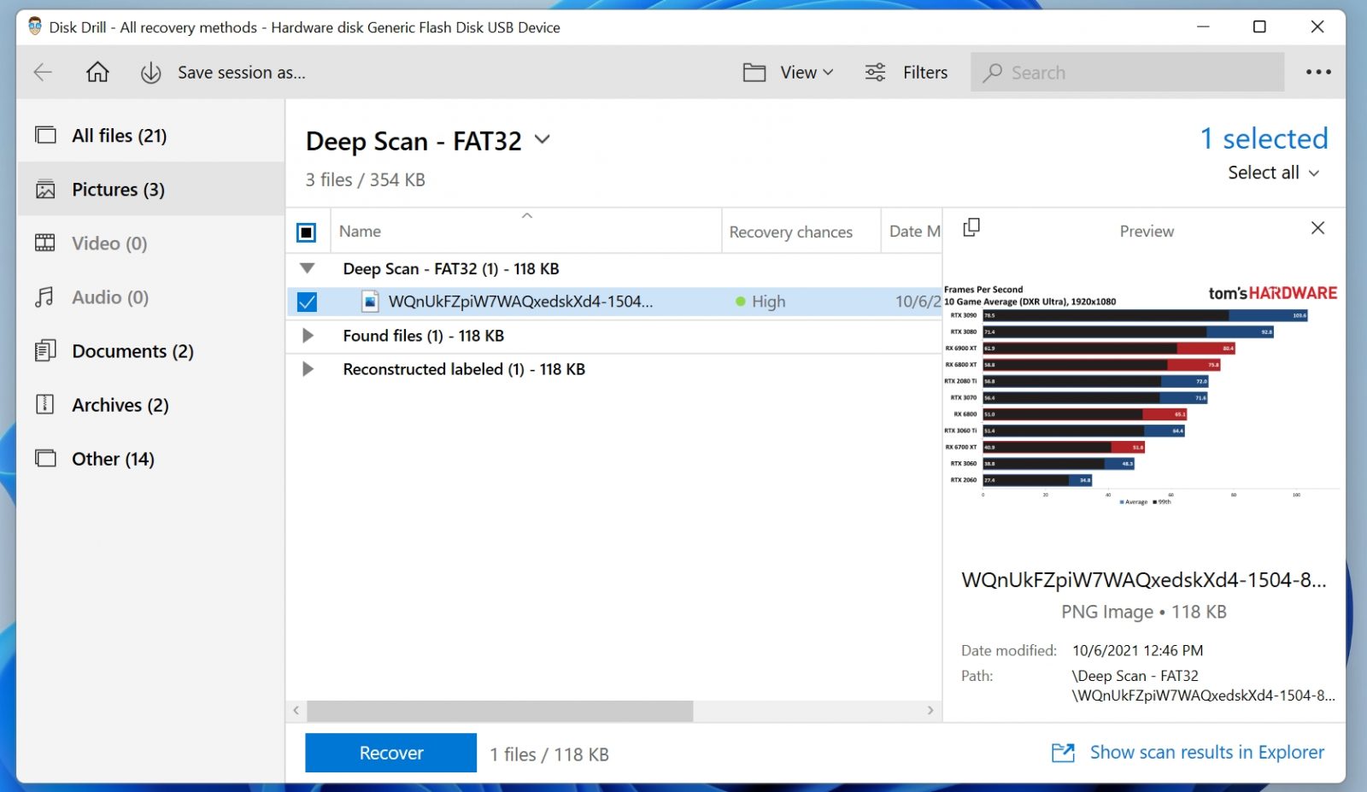1367x792 pixels.
Task: Open Show scan results in Explorer
Action: pos(1206,752)
